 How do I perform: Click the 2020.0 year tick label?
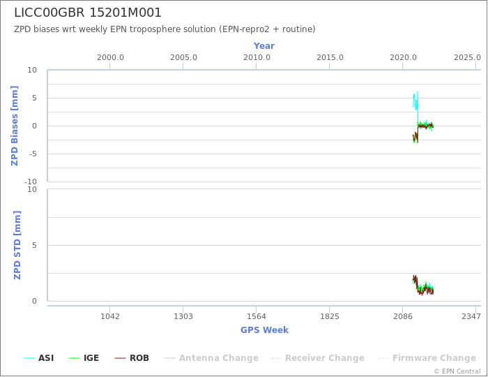403,58
